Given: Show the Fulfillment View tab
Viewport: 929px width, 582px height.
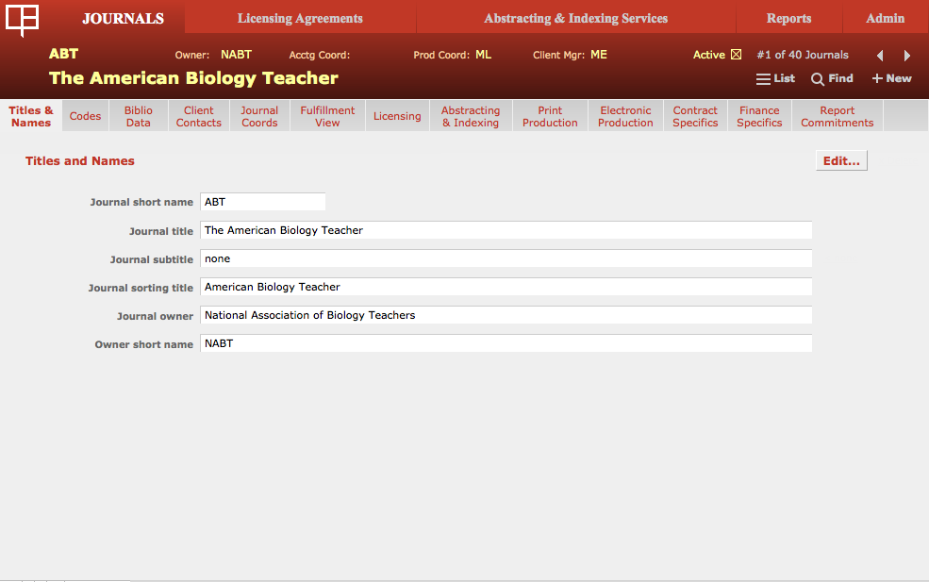Looking at the screenshot, I should tap(327, 116).
